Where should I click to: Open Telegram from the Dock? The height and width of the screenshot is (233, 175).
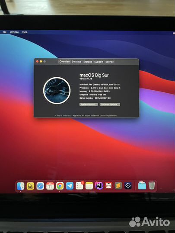click(x=70, y=186)
